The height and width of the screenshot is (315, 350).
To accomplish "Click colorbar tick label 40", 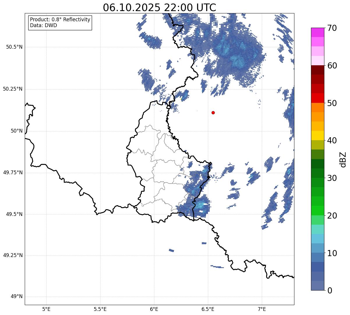I will coord(332,140).
